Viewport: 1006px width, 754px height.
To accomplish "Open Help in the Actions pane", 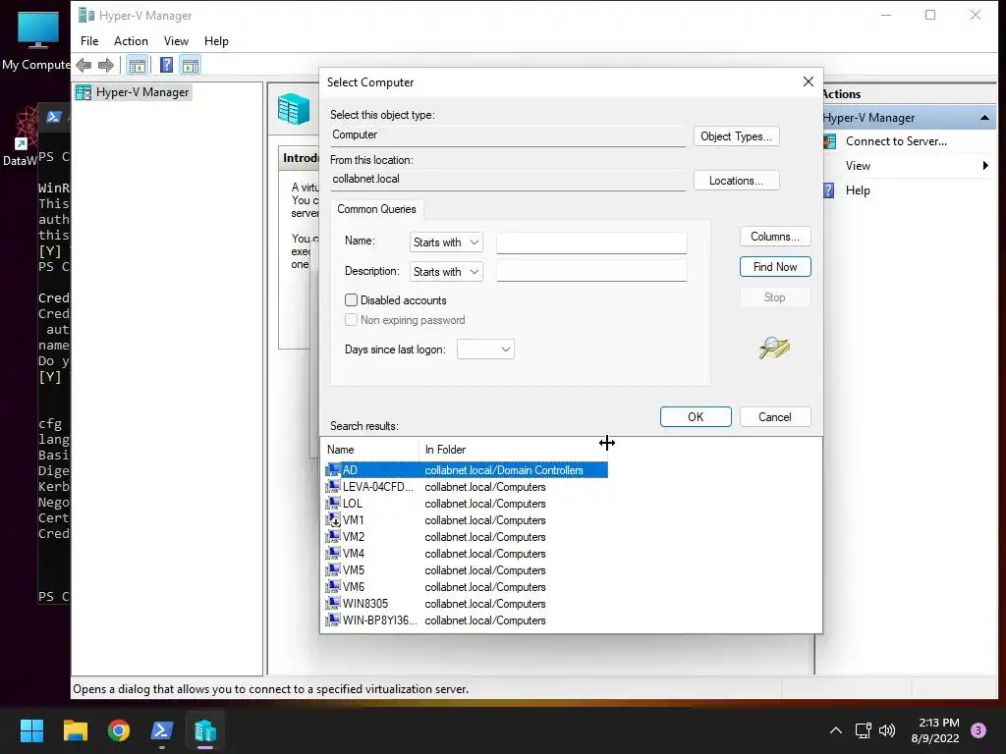I will point(857,190).
